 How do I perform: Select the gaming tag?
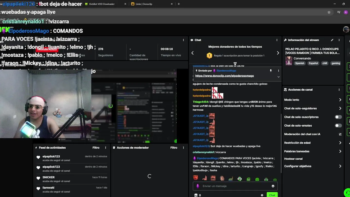[x=336, y=63]
